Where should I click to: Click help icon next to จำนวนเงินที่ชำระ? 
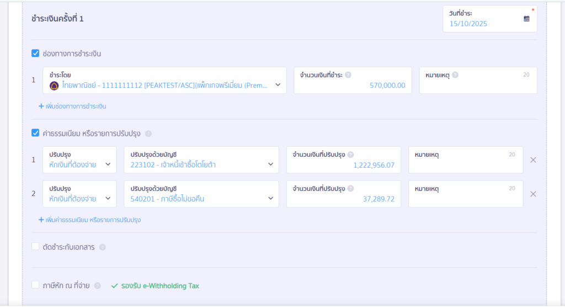click(348, 75)
